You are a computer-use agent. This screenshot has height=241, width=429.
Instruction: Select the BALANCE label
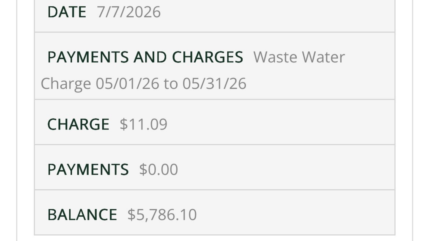click(x=82, y=214)
